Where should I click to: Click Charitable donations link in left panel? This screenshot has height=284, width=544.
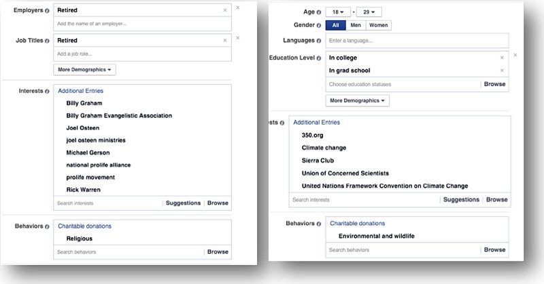[x=84, y=226]
